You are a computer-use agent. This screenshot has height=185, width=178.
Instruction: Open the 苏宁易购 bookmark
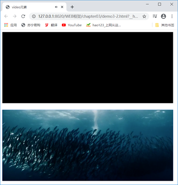click(31, 25)
